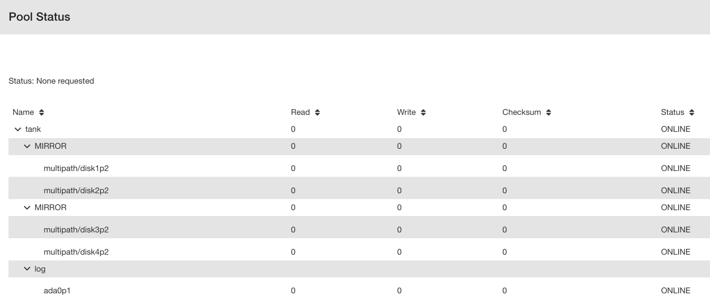710x306 pixels.
Task: Click the Status column header label
Action: point(672,112)
